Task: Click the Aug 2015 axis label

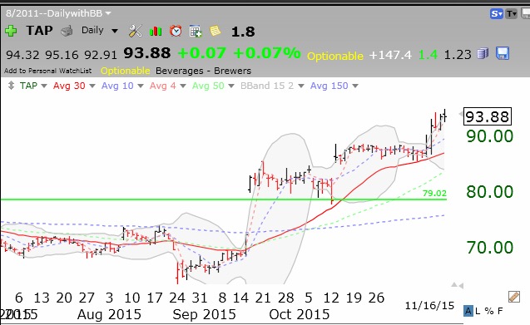Action: [x=109, y=314]
